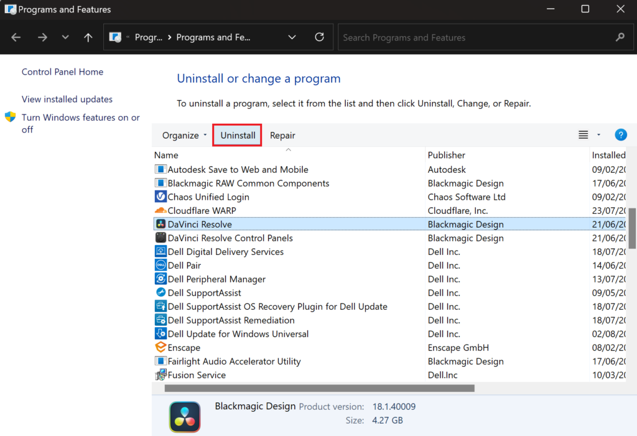Focus the Search Programs and Features box

485,37
